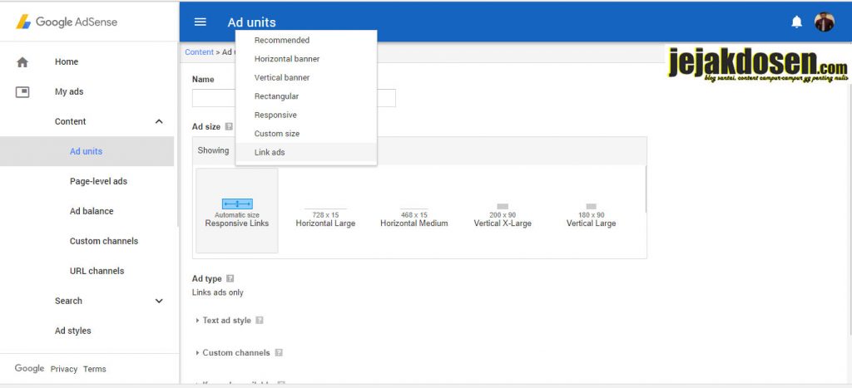
Task: Open Page-level ads in the sidebar
Action: tap(98, 181)
